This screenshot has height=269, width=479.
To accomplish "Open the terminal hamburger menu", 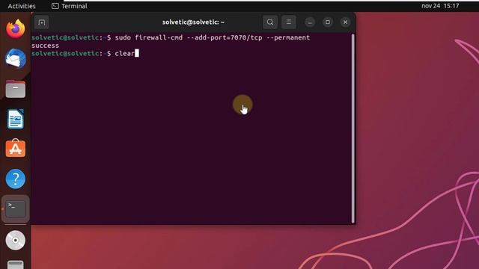I will pyautogui.click(x=288, y=22).
